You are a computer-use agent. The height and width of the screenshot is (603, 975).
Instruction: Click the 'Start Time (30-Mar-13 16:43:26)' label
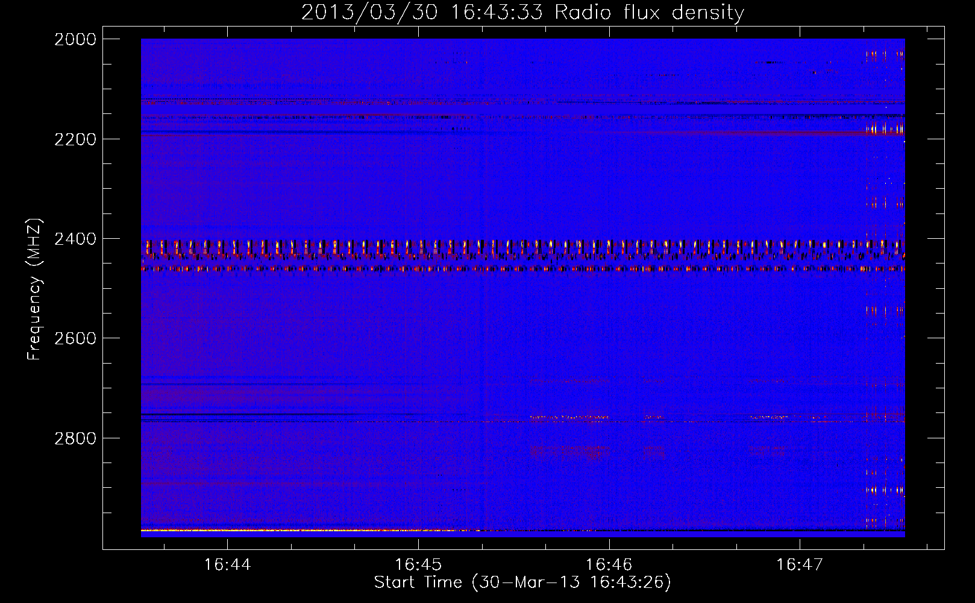(x=522, y=582)
